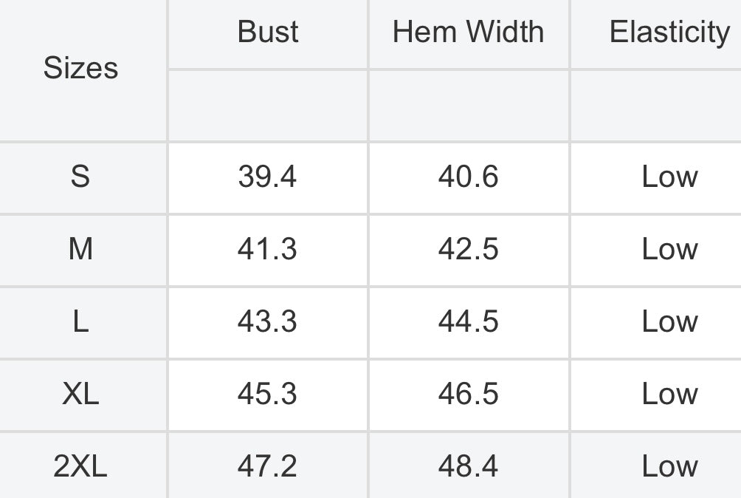This screenshot has height=498, width=741.
Task: Pick the XL size row label
Action: pos(80,394)
